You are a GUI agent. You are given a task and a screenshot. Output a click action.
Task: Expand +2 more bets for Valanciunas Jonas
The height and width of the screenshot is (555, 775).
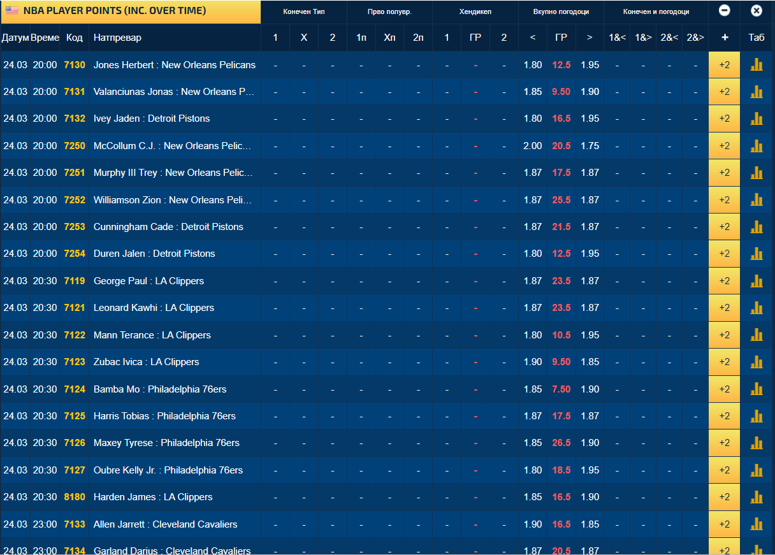(x=724, y=92)
